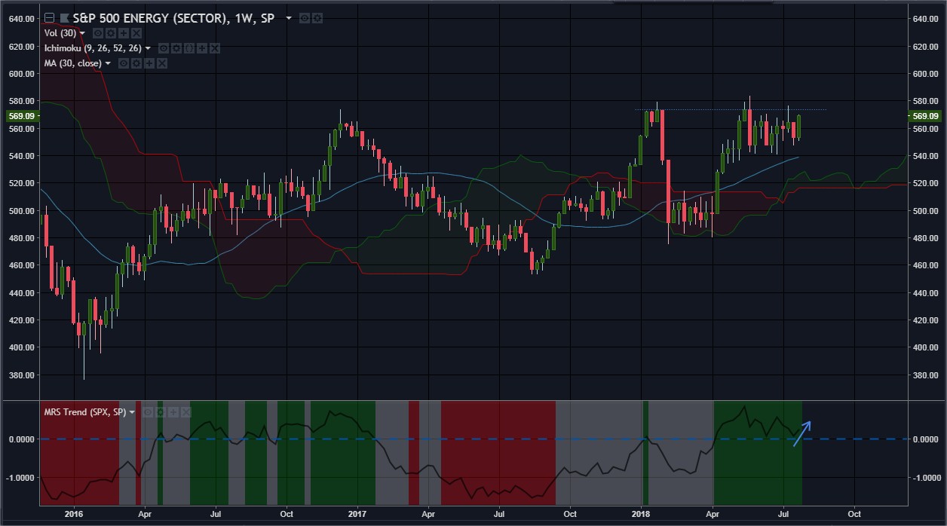The image size is (947, 526).
Task: Open the S&P 500 ENERGY symbol dropdown arrow
Action: pos(289,18)
